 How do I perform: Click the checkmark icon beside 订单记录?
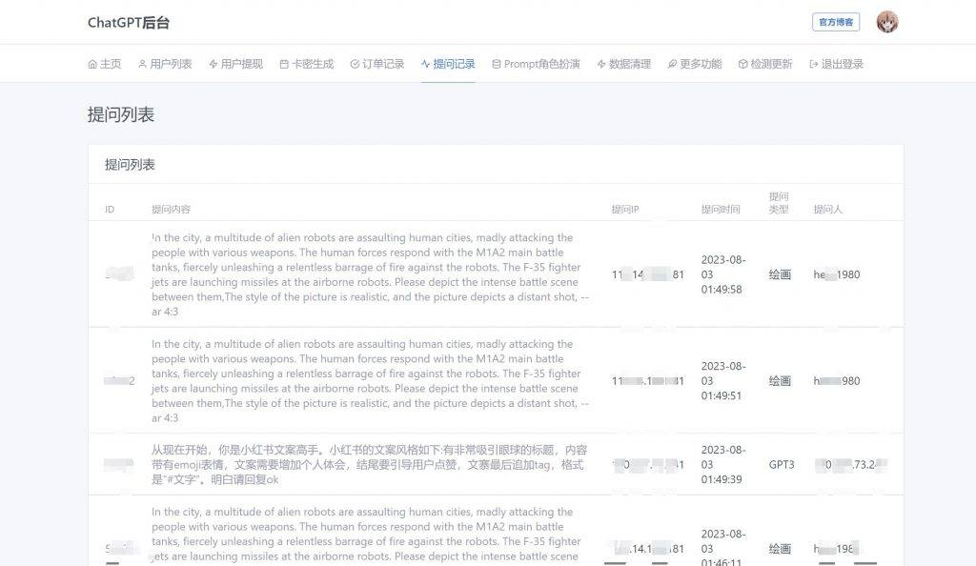pyautogui.click(x=355, y=64)
